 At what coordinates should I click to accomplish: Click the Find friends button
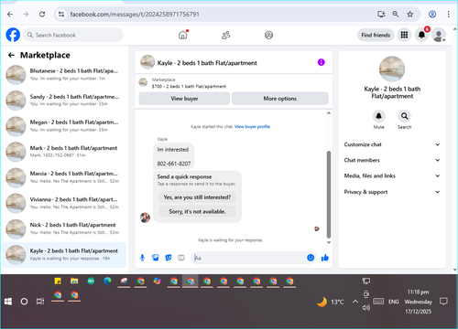[376, 35]
